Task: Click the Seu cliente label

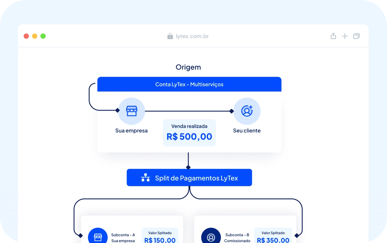Action: [247, 131]
